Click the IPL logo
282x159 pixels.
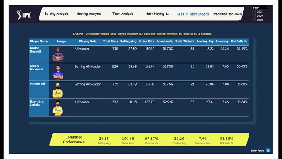23,14
